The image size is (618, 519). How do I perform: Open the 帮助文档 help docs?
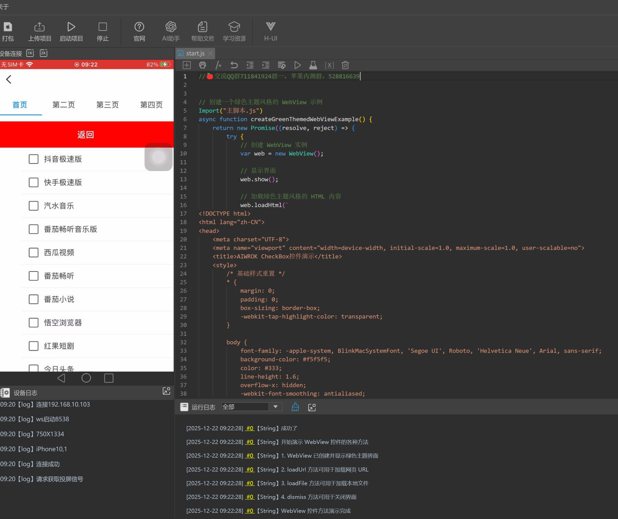[x=202, y=27]
